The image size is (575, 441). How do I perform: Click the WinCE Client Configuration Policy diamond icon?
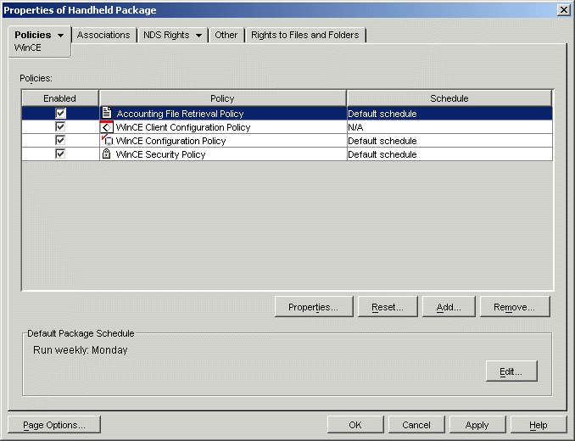coord(106,127)
